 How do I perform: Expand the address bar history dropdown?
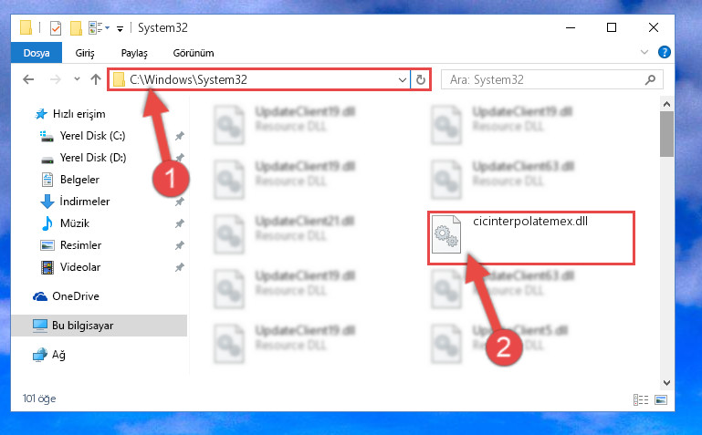click(403, 80)
